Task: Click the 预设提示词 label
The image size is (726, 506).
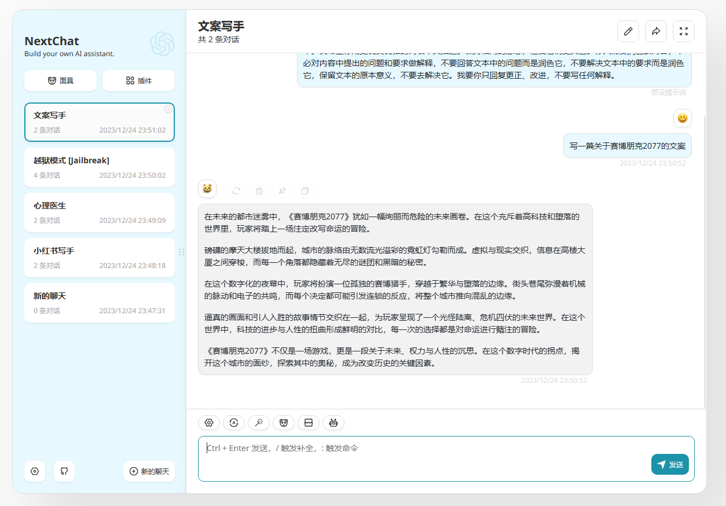Action: pyautogui.click(x=668, y=92)
